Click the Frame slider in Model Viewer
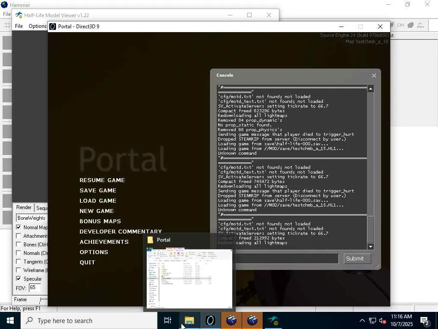The image size is (438, 329). [x=43, y=299]
